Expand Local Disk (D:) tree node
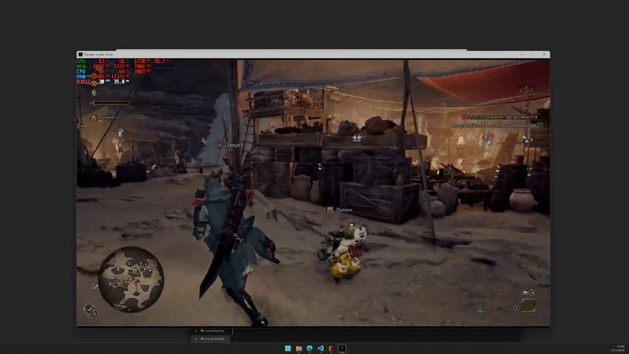 (196, 339)
